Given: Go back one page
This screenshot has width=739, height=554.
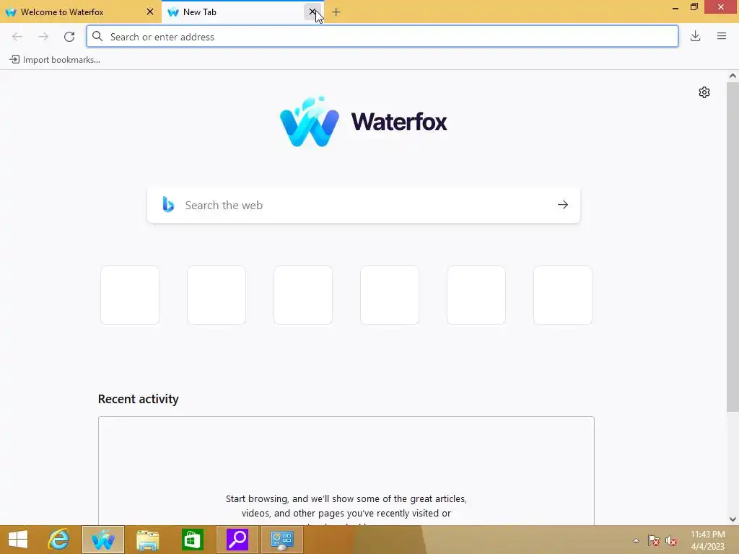Looking at the screenshot, I should click(x=17, y=37).
